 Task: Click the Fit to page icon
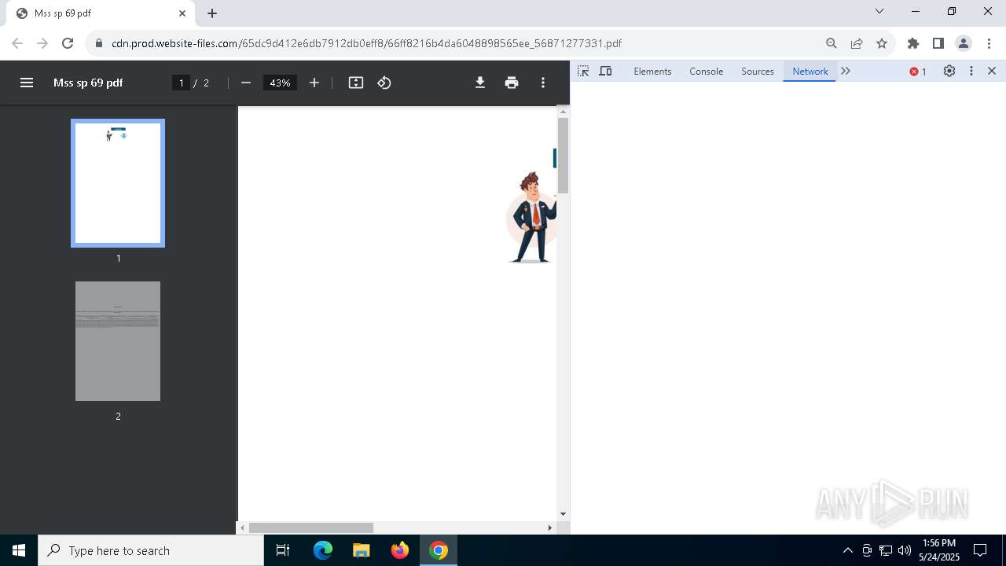[x=356, y=83]
